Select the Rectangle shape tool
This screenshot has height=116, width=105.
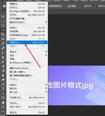coord(3,98)
